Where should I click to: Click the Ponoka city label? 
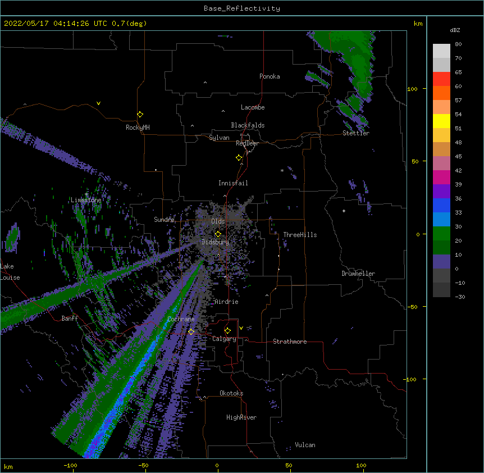(270, 76)
